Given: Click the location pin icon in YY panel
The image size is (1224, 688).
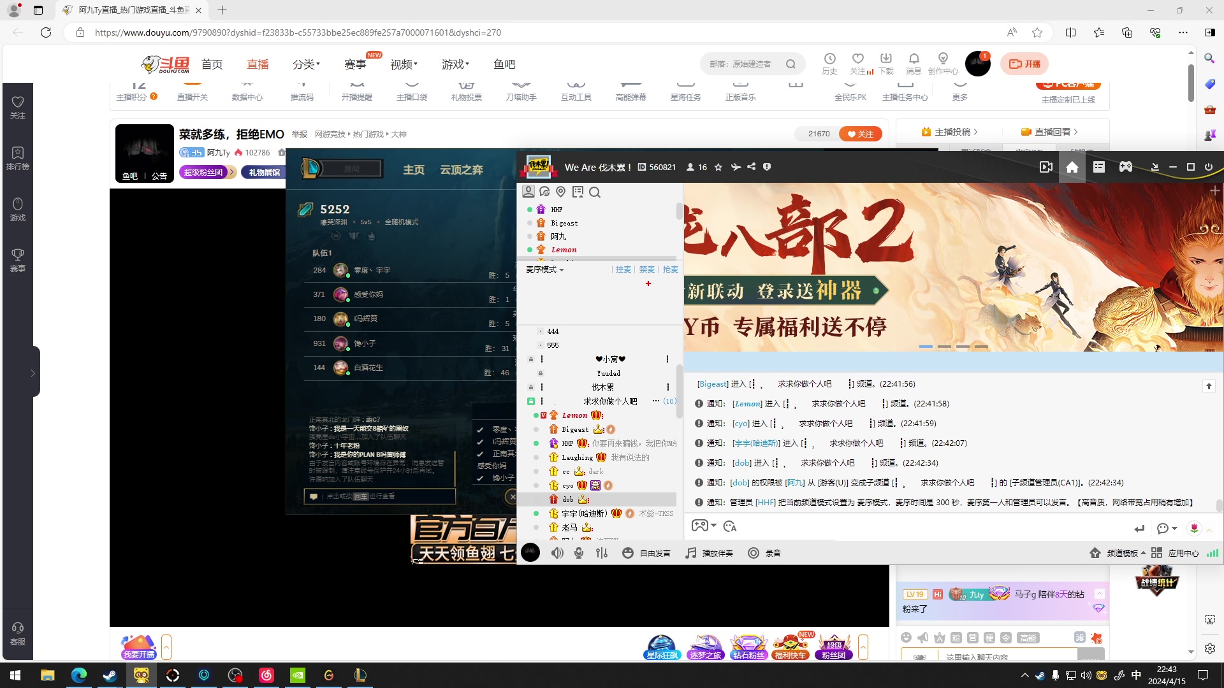Looking at the screenshot, I should click(561, 192).
